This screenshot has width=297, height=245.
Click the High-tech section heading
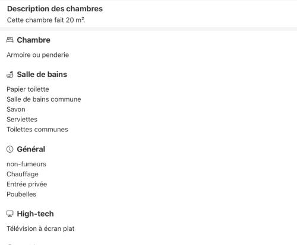[35, 214]
